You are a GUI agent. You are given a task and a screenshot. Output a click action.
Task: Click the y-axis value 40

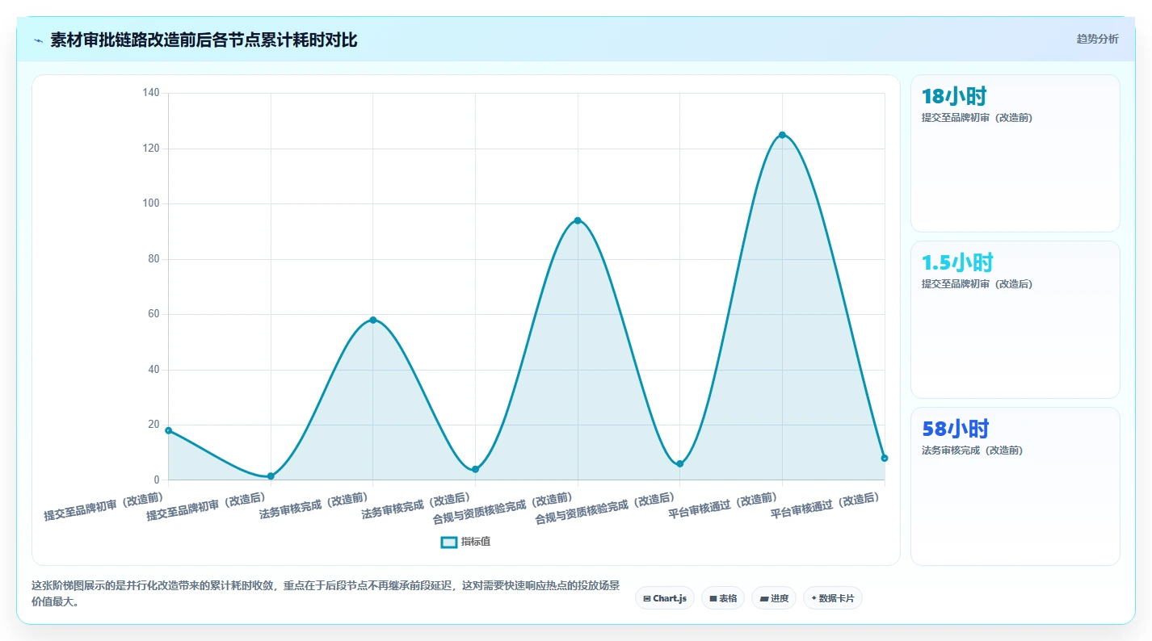(x=153, y=370)
